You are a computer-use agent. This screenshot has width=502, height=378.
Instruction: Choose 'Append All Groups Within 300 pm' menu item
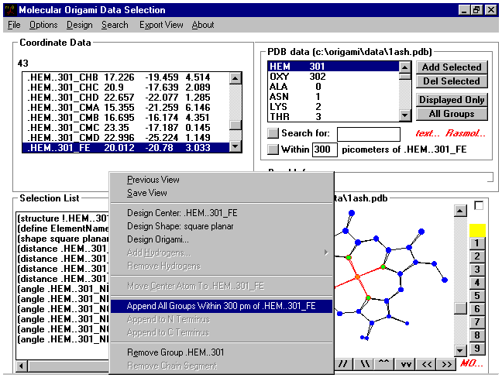click(x=221, y=306)
